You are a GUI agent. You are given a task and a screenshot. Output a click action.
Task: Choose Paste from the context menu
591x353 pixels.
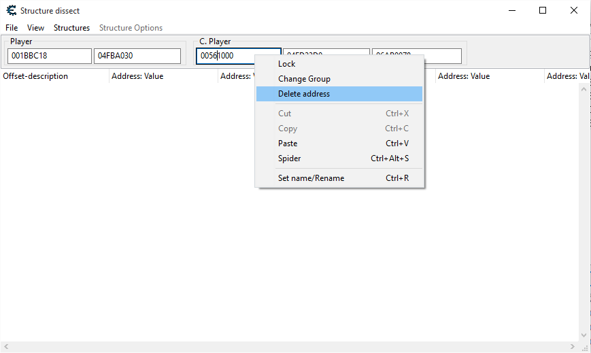point(288,144)
